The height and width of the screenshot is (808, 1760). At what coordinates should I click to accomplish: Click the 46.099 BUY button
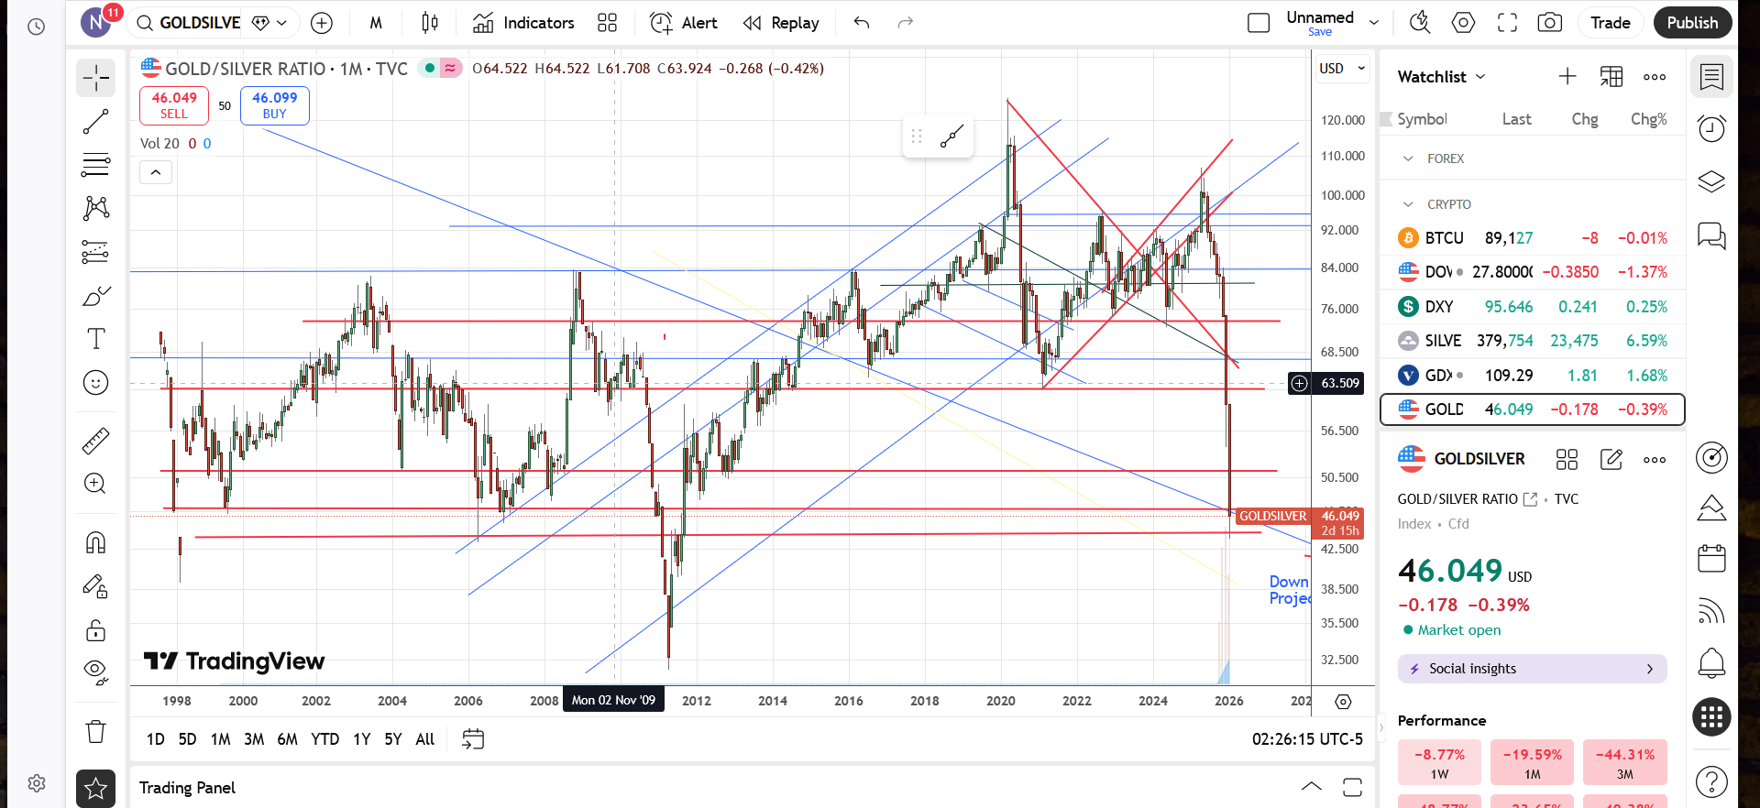(x=275, y=105)
